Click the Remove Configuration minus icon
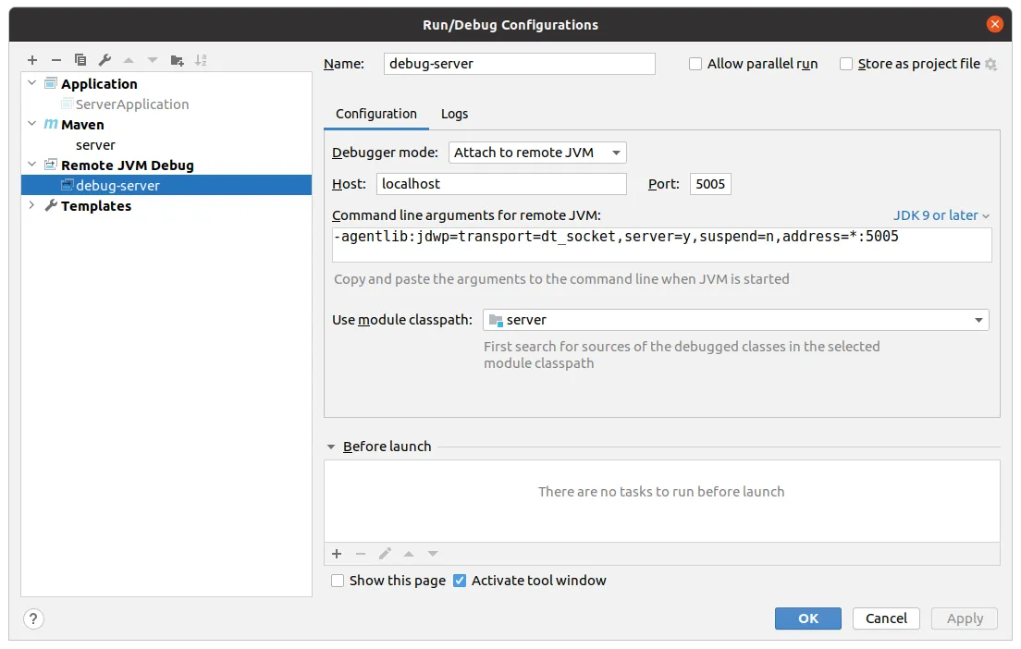The width and height of the screenshot is (1021, 649). (x=56, y=60)
